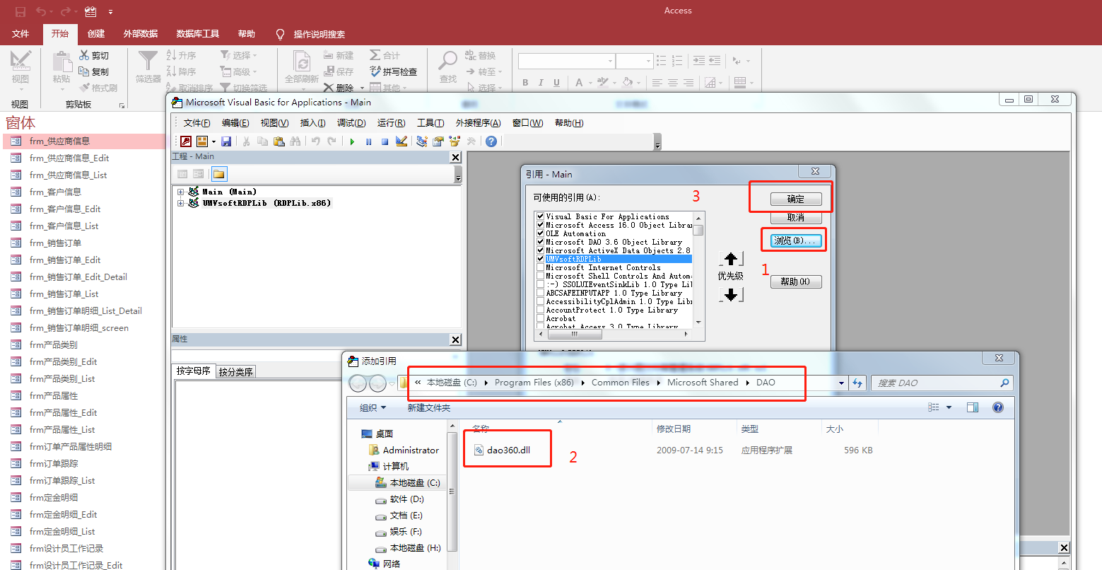Click Cut scissors in Access ribbon

94,55
